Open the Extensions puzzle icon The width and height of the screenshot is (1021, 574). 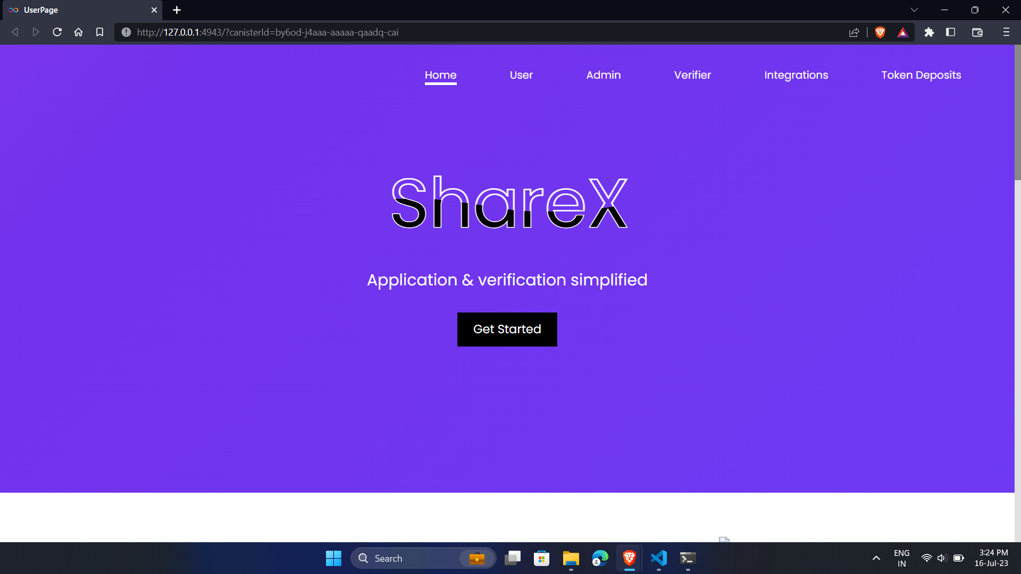[x=929, y=32]
